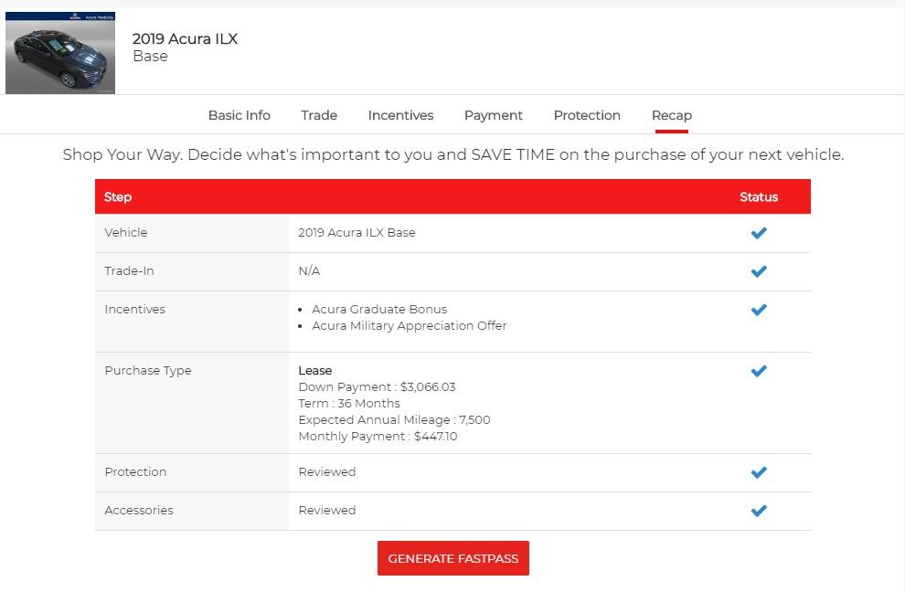Click the 'Shop Your Way' tagline text
905x592 pixels.
453,154
